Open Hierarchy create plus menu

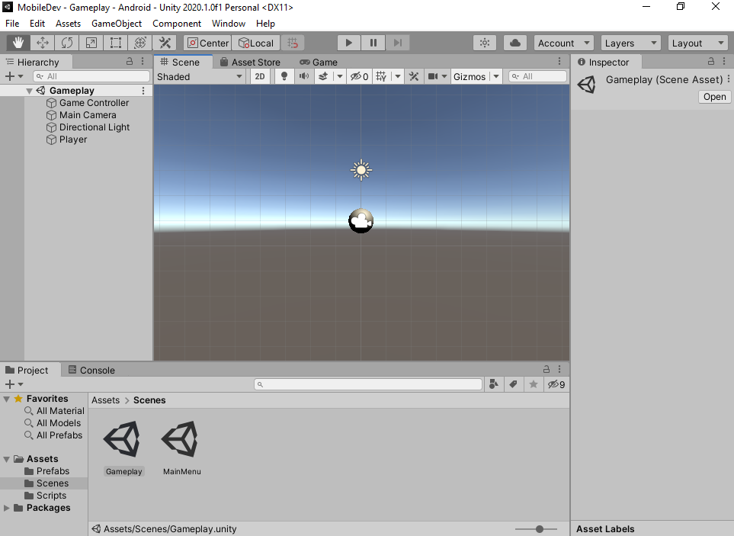click(x=14, y=76)
